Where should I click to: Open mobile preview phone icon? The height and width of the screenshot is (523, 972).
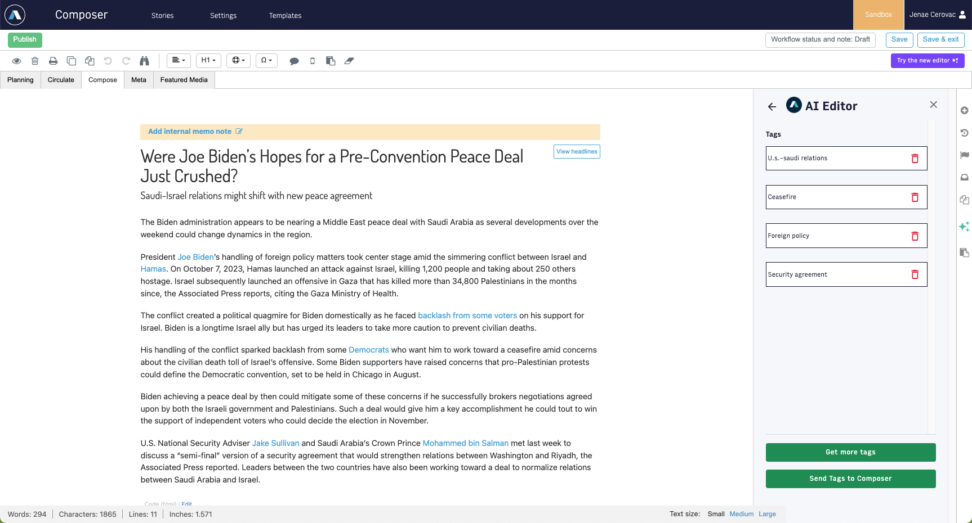(x=313, y=61)
